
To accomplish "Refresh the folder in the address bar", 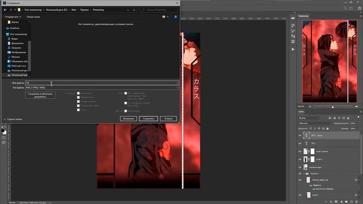I will tap(134, 10).
